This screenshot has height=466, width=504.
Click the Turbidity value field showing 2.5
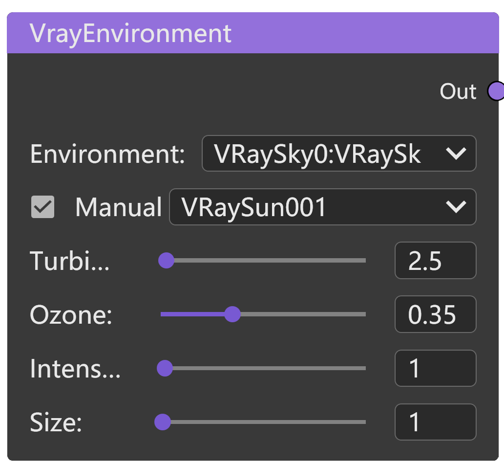[435, 261]
